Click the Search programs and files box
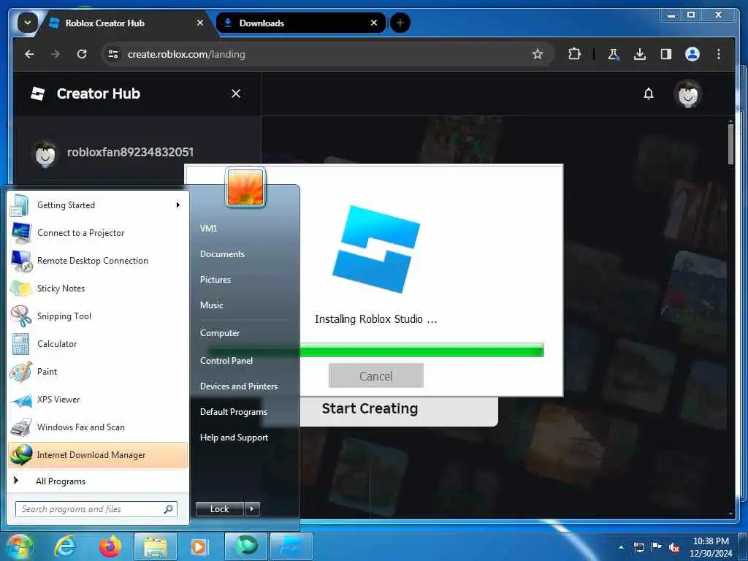Viewport: 748px width, 561px height. (96, 509)
